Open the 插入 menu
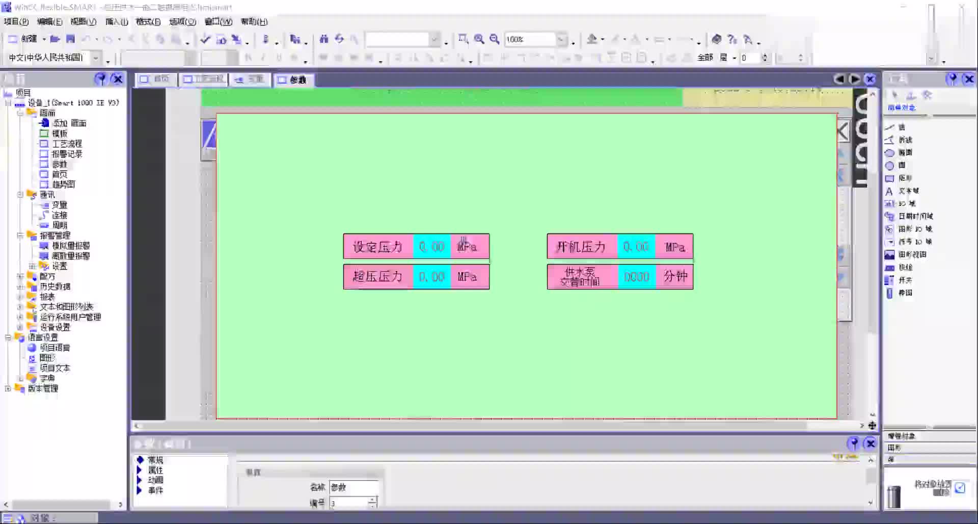The width and height of the screenshot is (978, 524). click(x=117, y=21)
